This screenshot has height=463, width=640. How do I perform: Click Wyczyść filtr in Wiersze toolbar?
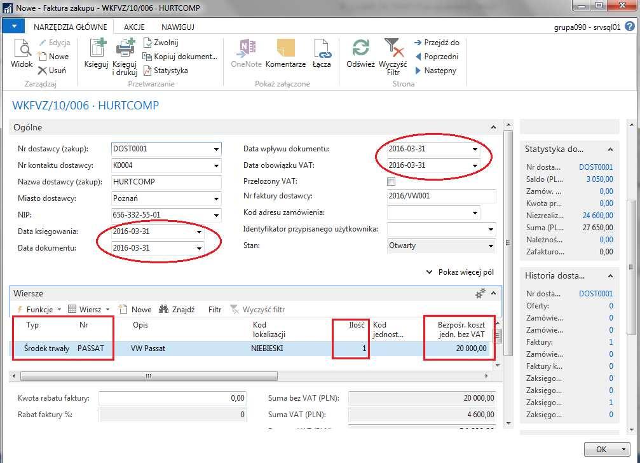coord(258,310)
